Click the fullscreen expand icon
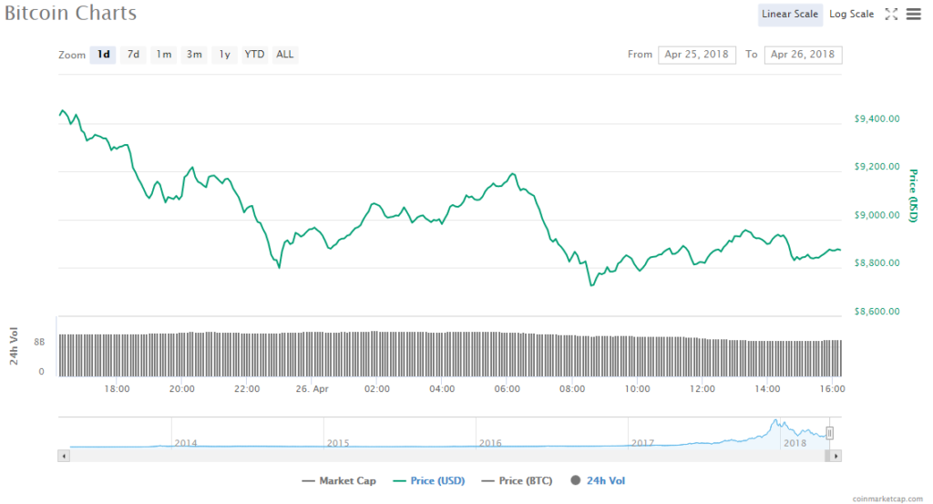 coord(892,14)
